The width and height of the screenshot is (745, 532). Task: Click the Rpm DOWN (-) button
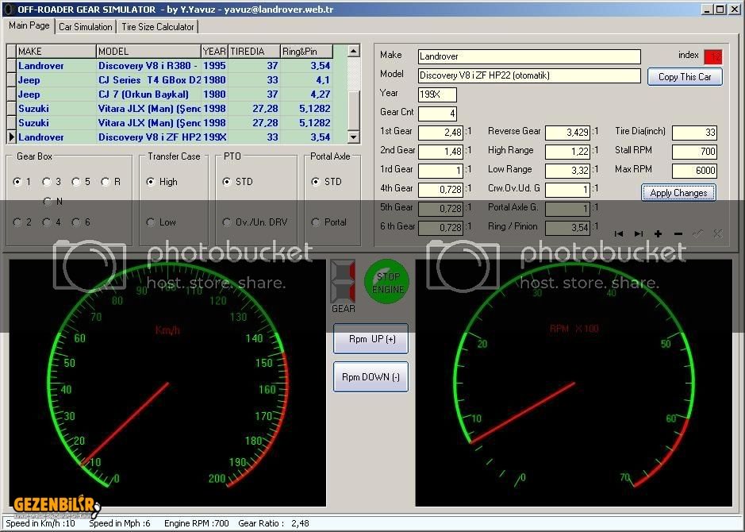coord(371,377)
